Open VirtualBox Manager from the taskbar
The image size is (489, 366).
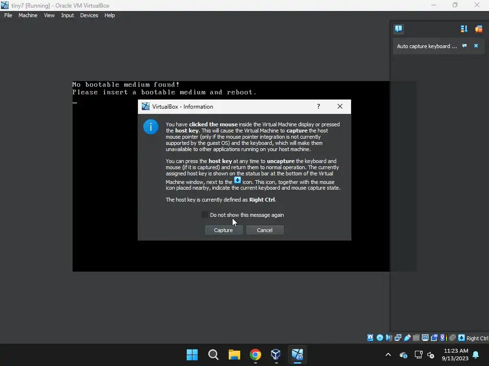pyautogui.click(x=276, y=355)
